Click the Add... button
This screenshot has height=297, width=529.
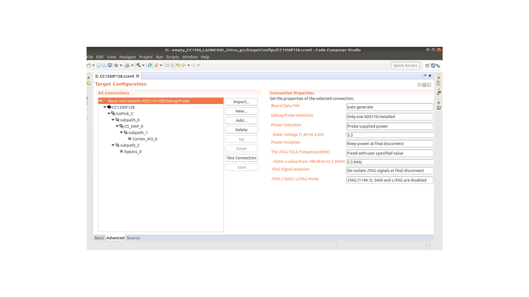point(241,120)
